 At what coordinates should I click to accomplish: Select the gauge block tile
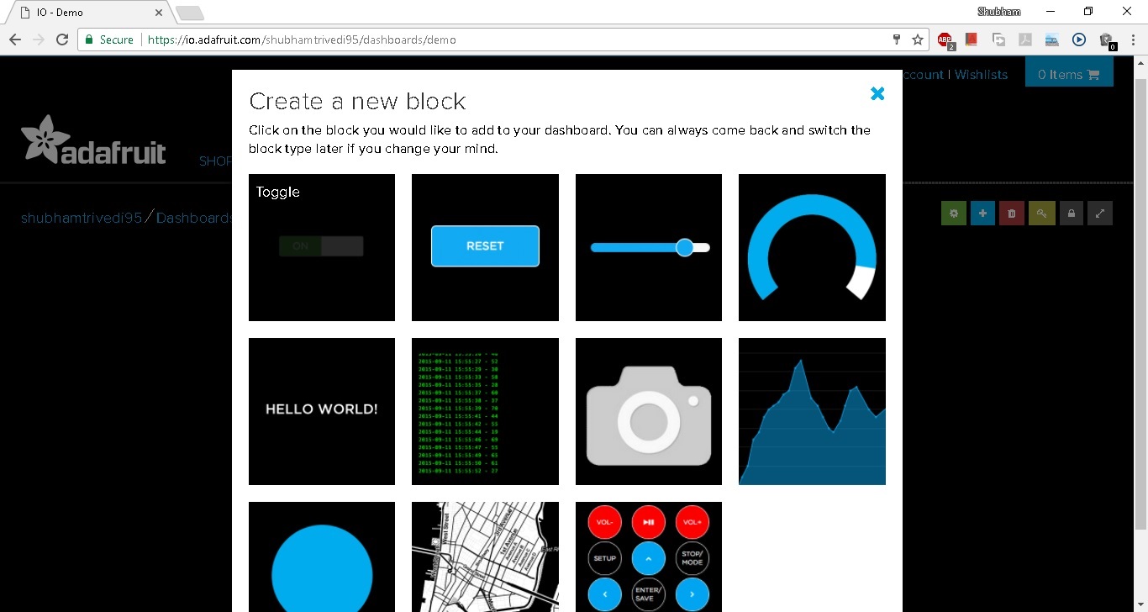(812, 247)
